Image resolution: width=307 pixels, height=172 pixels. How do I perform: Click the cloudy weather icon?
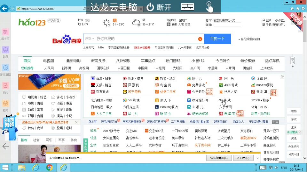pyautogui.click(x=136, y=22)
